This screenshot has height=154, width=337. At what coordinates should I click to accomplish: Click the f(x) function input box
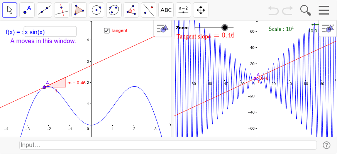[50, 32]
